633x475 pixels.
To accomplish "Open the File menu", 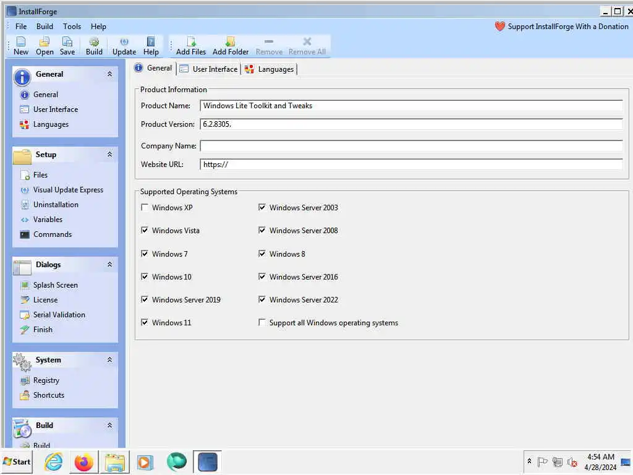I will [x=21, y=27].
